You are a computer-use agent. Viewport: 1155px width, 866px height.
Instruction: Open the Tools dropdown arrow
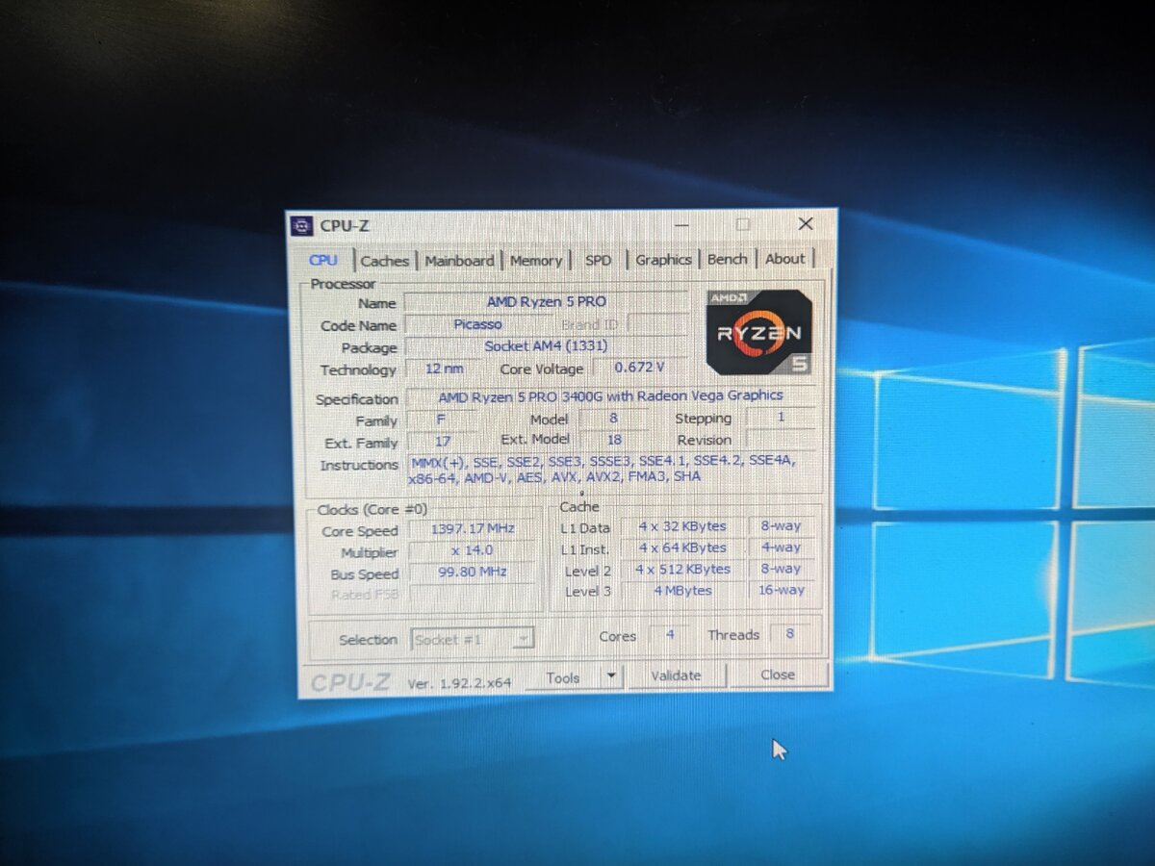(611, 677)
